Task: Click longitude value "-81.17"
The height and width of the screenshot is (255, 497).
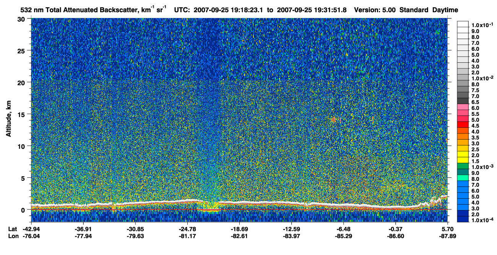Action: click(187, 236)
